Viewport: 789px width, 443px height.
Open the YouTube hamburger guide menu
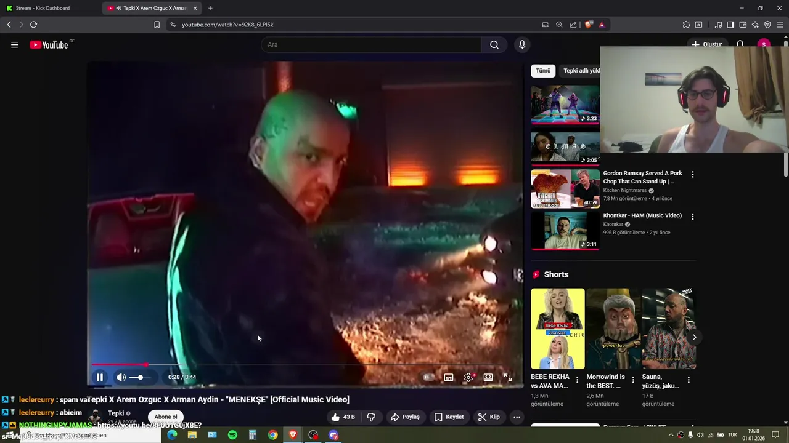coord(15,44)
